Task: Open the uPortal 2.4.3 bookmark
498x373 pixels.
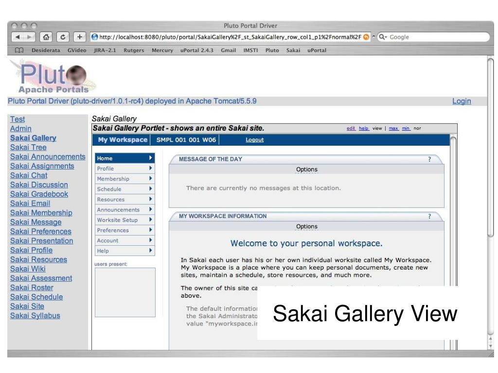Action: pyautogui.click(x=197, y=50)
